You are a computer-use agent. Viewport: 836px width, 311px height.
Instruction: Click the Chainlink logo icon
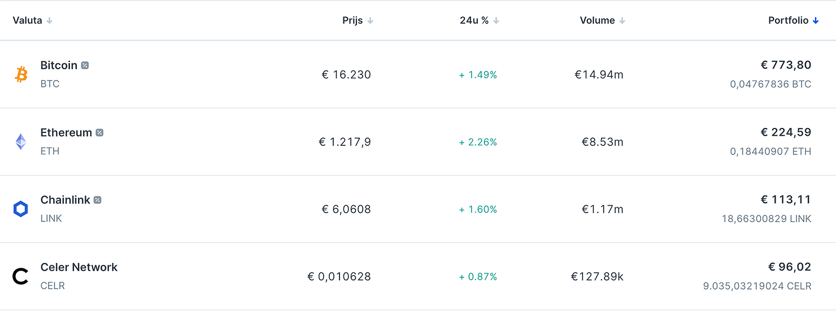(x=21, y=209)
